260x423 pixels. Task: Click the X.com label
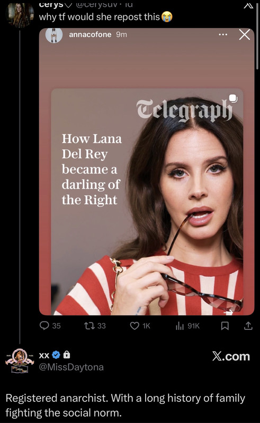tap(231, 356)
